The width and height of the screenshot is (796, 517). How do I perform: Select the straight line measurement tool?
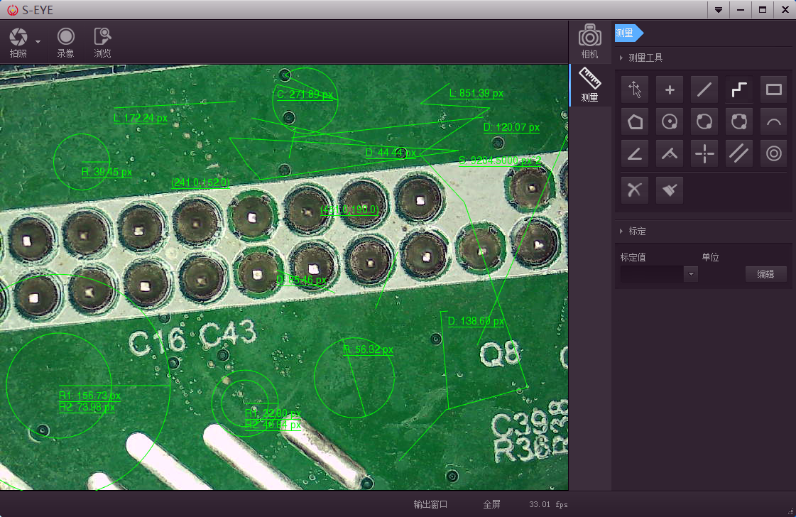point(704,90)
